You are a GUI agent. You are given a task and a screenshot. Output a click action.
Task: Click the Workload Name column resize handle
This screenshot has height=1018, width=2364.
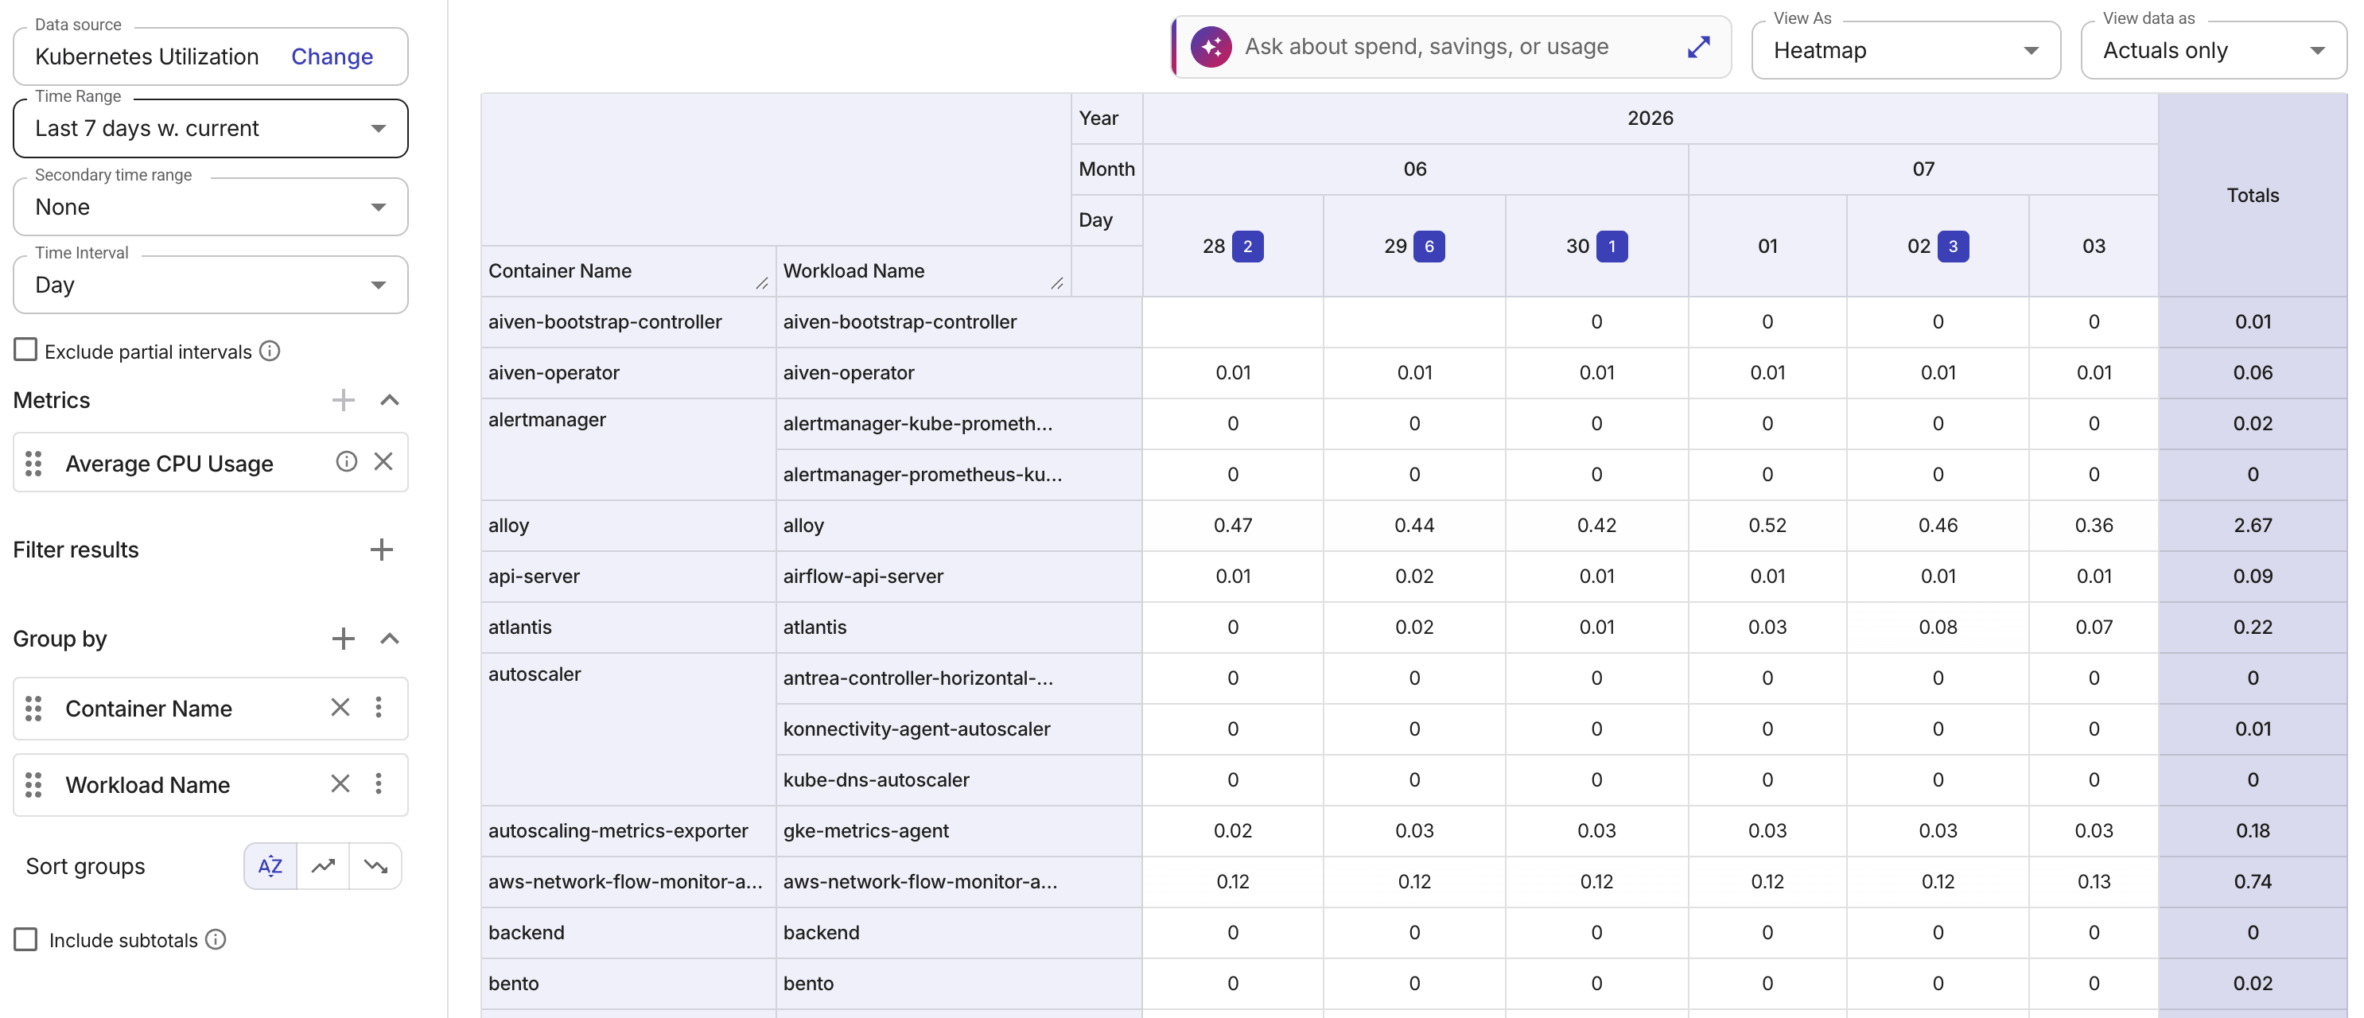pyautogui.click(x=1057, y=284)
